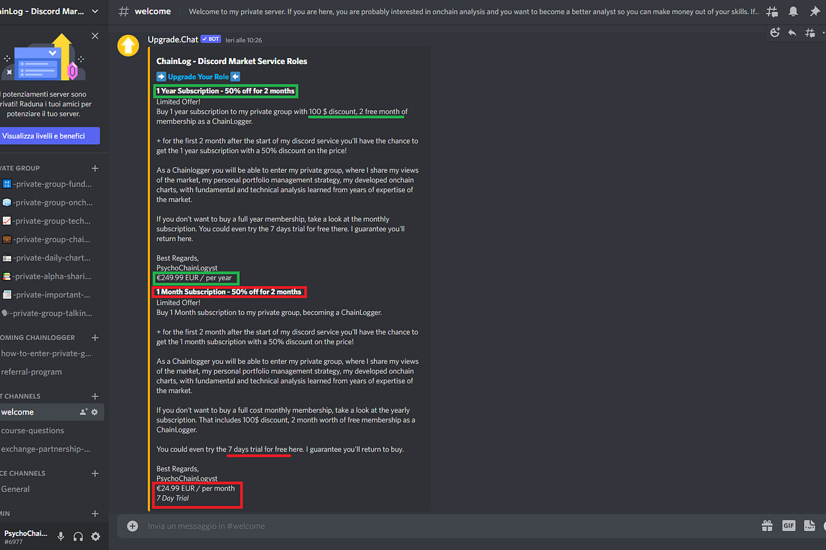Add a channel to the becoming chainlogger category
This screenshot has width=826, height=550.
[x=95, y=337]
